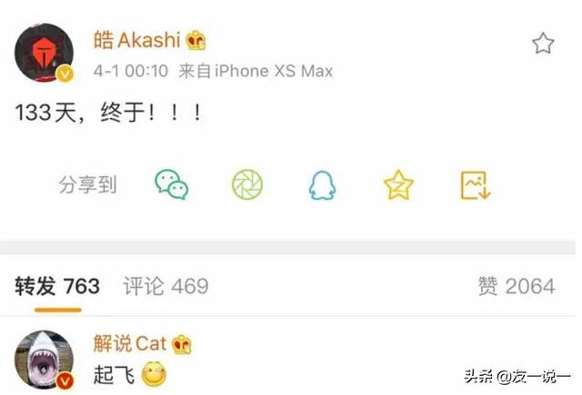
Task: Switch to the 转发 763 tab
Action: click(x=57, y=286)
